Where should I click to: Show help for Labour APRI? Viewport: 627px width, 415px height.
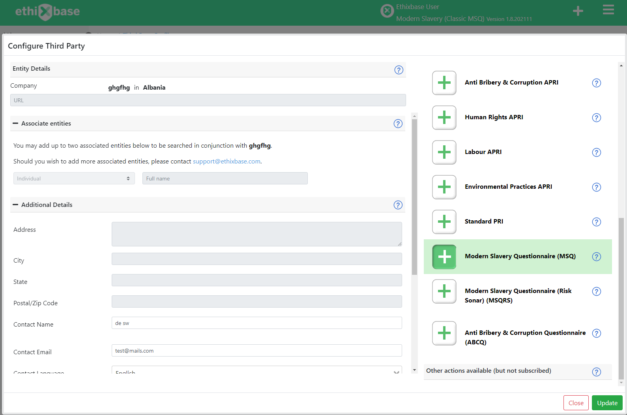click(x=597, y=152)
